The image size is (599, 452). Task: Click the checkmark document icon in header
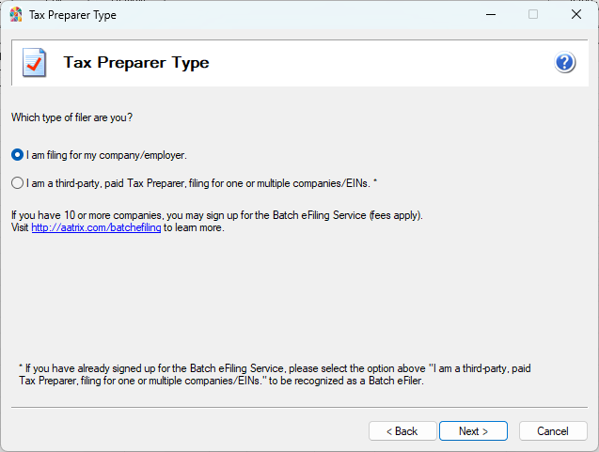coord(34,63)
